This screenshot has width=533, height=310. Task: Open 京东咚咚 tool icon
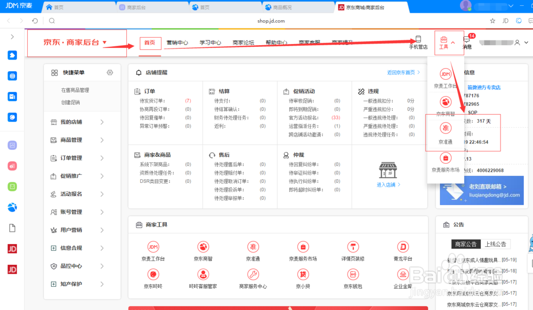[153, 274]
